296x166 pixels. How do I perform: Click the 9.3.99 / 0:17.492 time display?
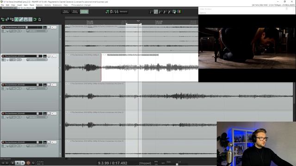112,163
